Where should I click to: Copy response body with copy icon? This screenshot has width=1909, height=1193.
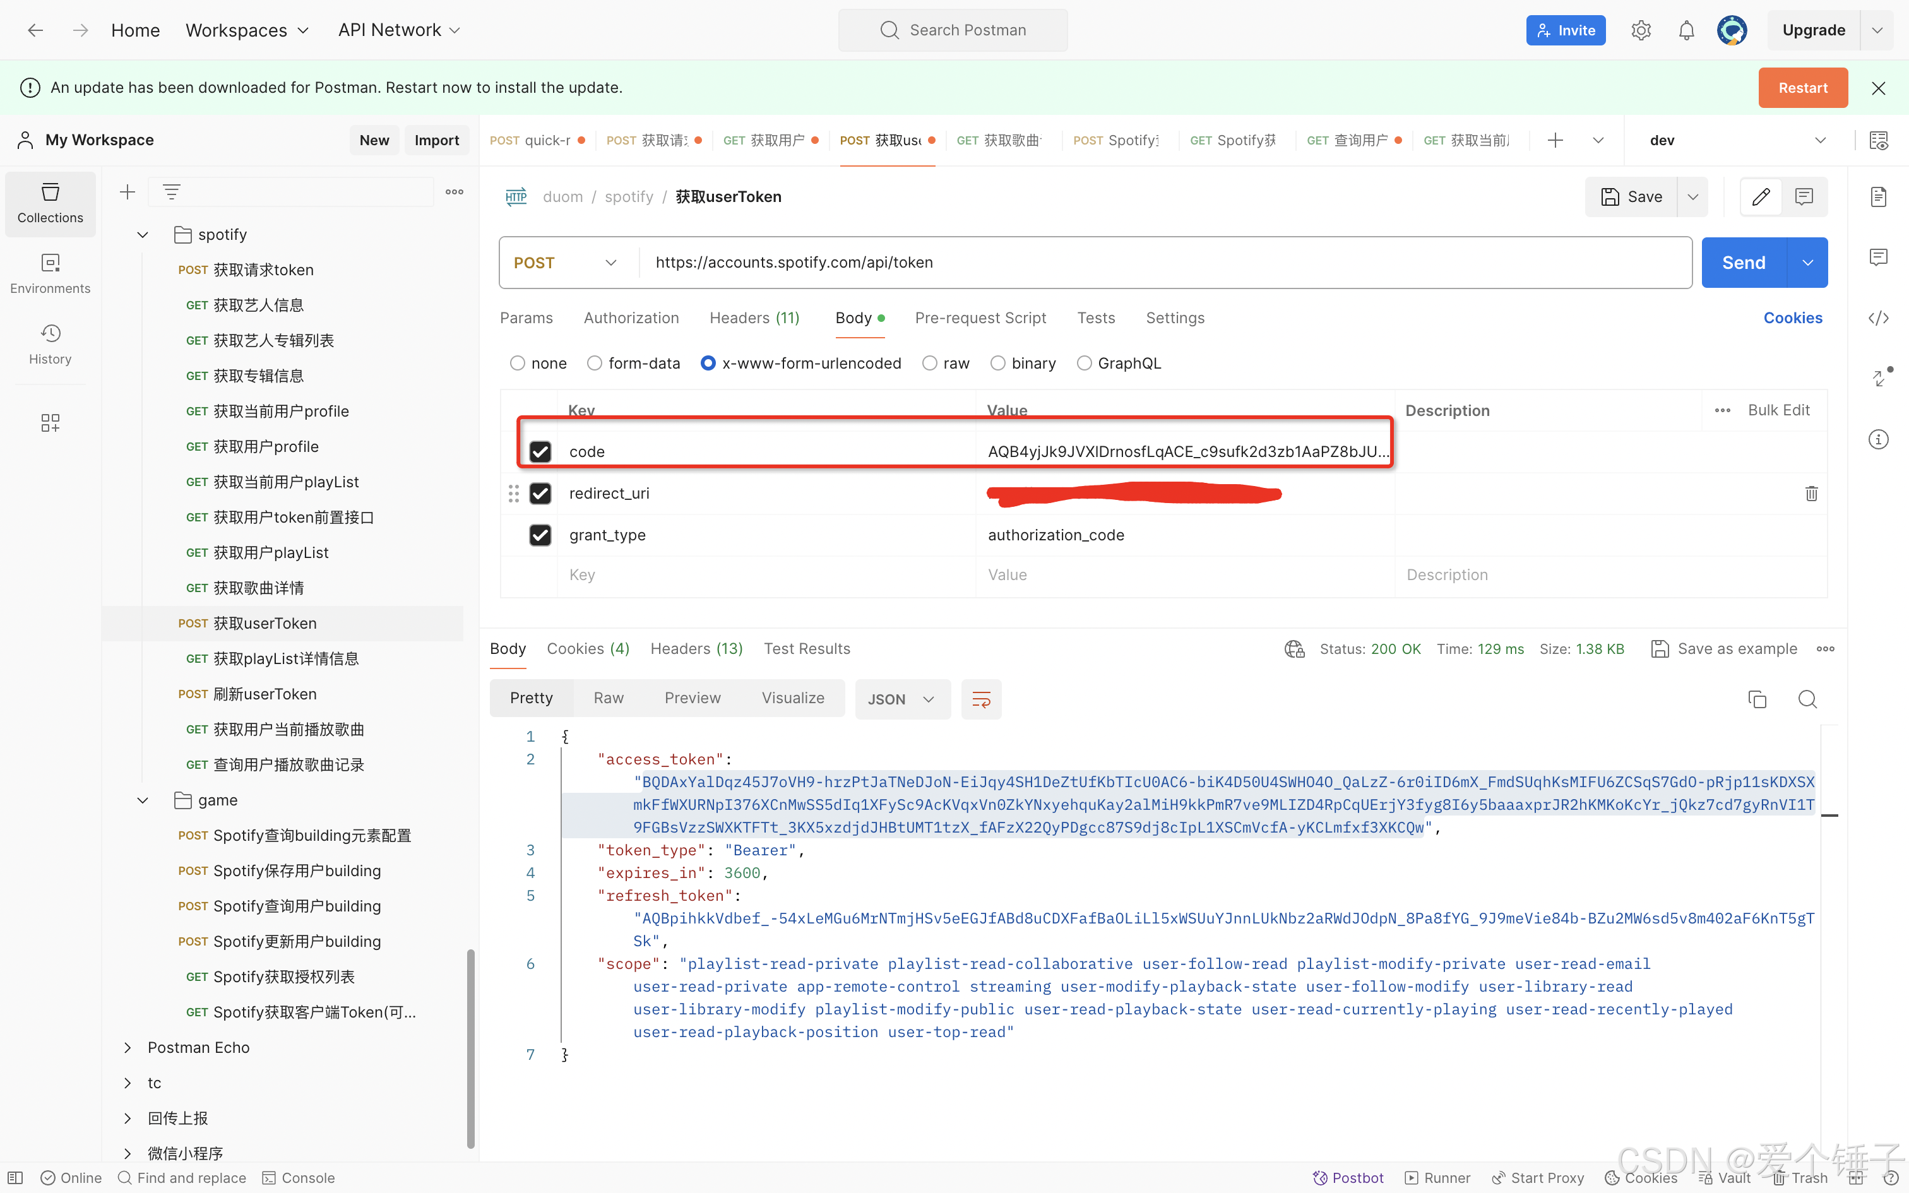pyautogui.click(x=1757, y=699)
